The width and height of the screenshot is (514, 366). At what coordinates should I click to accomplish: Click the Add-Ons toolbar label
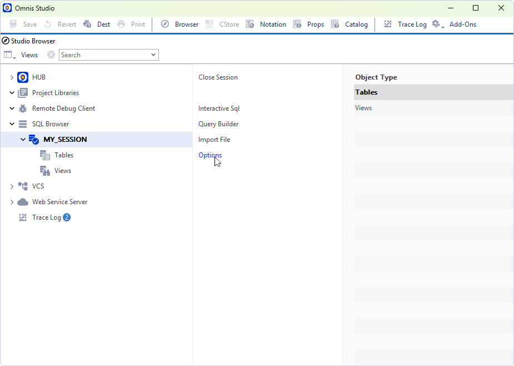click(x=462, y=24)
